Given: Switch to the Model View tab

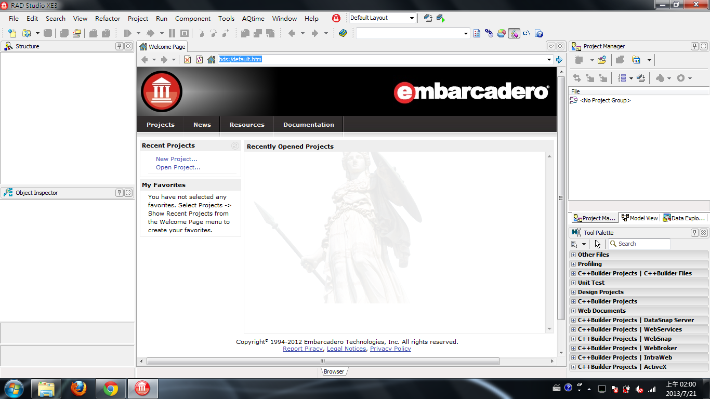Looking at the screenshot, I should point(640,218).
